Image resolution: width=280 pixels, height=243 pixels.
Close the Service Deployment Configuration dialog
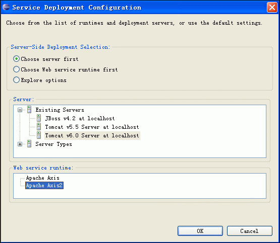(272, 8)
